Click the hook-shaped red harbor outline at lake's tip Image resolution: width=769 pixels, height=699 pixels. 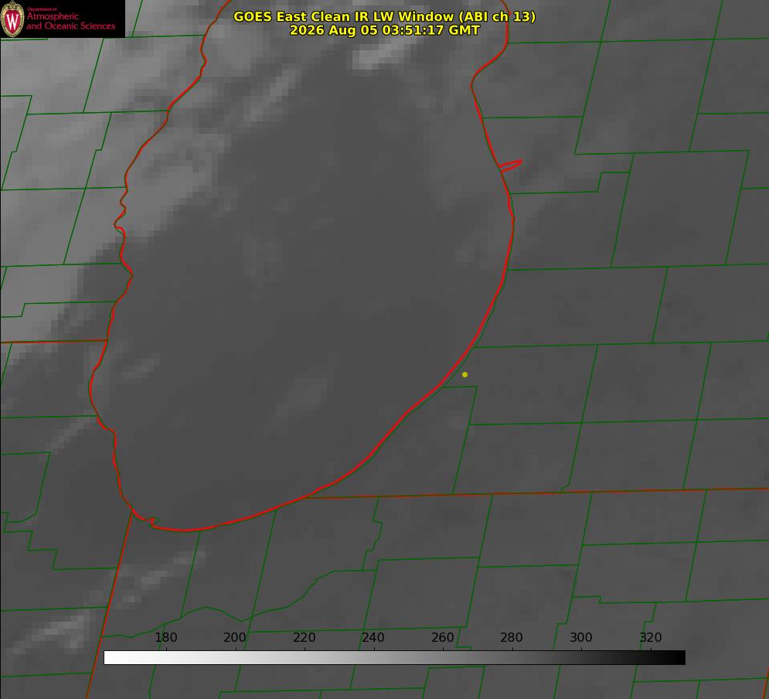coord(145,517)
